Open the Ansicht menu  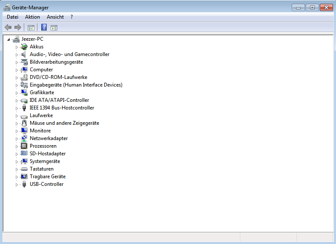coord(55,17)
